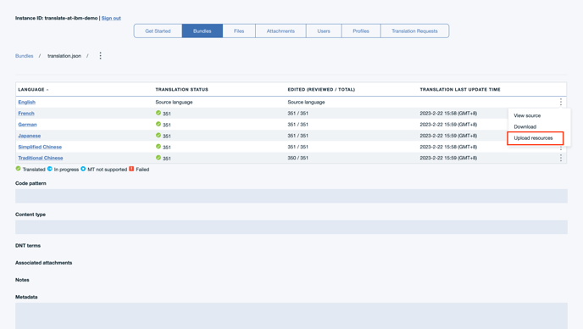Click inside the Metadata field
Image resolution: width=583 pixels, height=329 pixels.
point(291,315)
